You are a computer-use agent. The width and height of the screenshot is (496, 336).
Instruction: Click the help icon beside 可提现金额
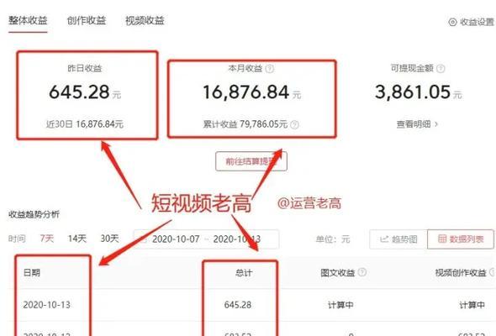pyautogui.click(x=441, y=68)
